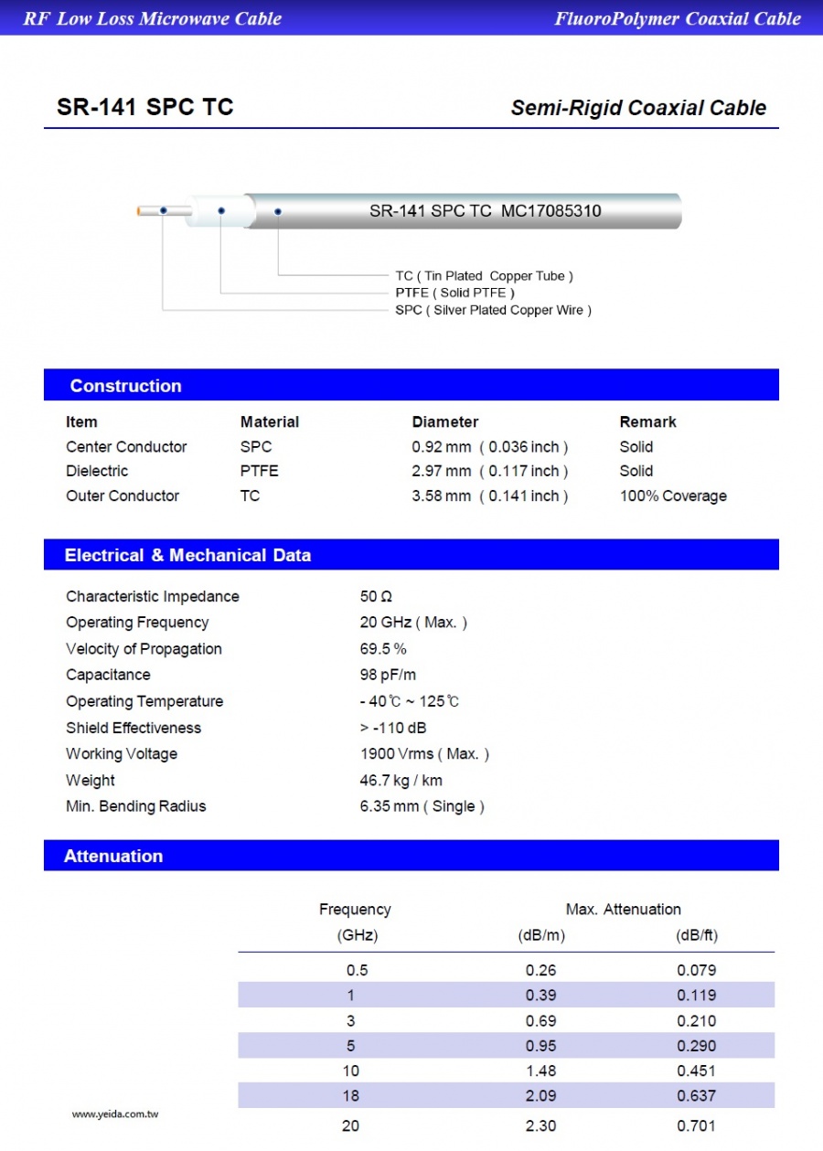This screenshot has height=1151, width=823.
Task: Click the '0.119' dB/ft attenuation cell
Action: pyautogui.click(x=697, y=995)
